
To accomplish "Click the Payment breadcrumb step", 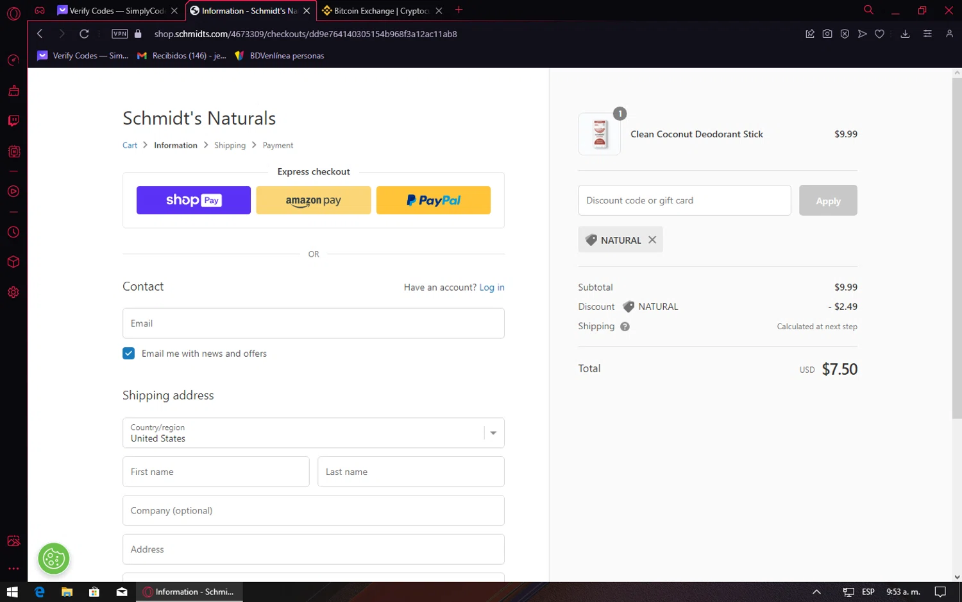I will (x=278, y=146).
